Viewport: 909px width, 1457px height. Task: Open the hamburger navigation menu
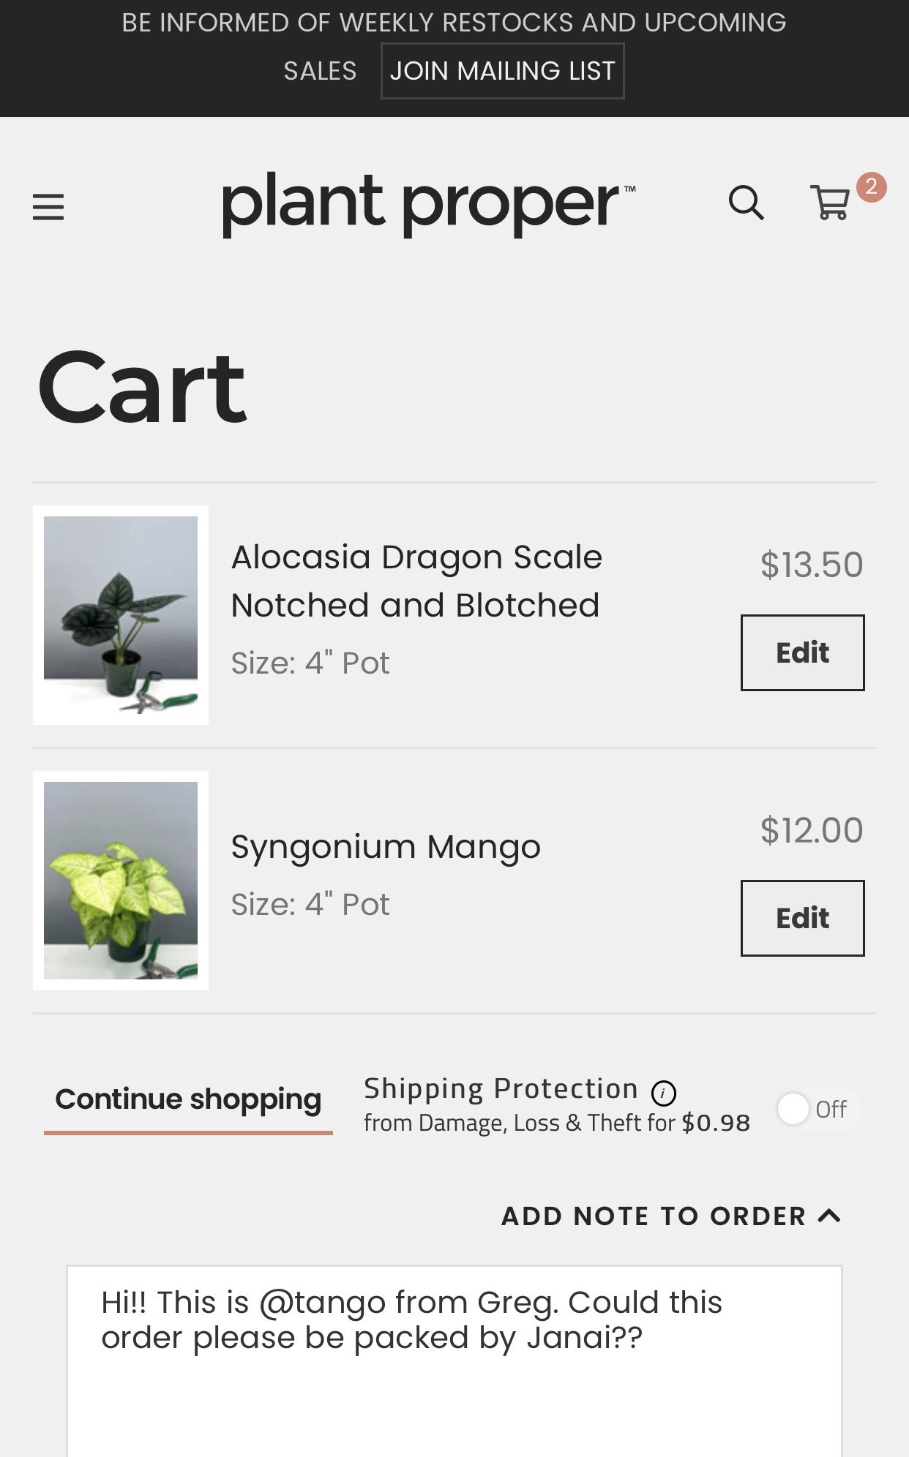click(x=48, y=206)
